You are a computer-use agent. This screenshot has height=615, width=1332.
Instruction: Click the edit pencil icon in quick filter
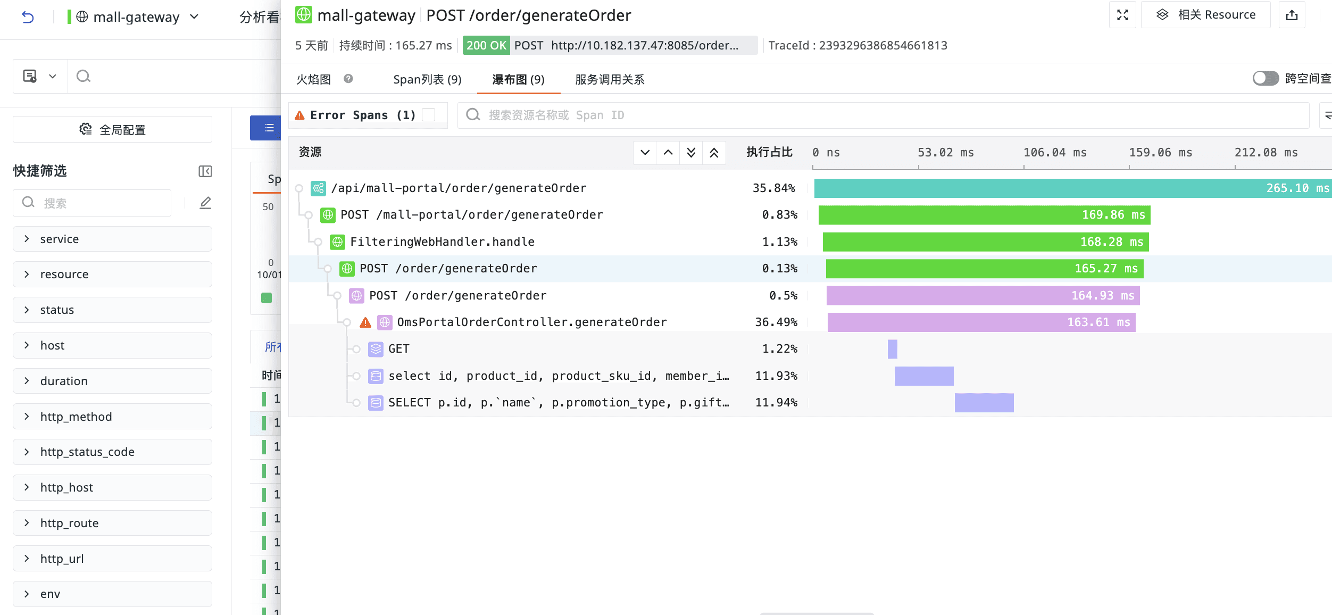click(205, 203)
